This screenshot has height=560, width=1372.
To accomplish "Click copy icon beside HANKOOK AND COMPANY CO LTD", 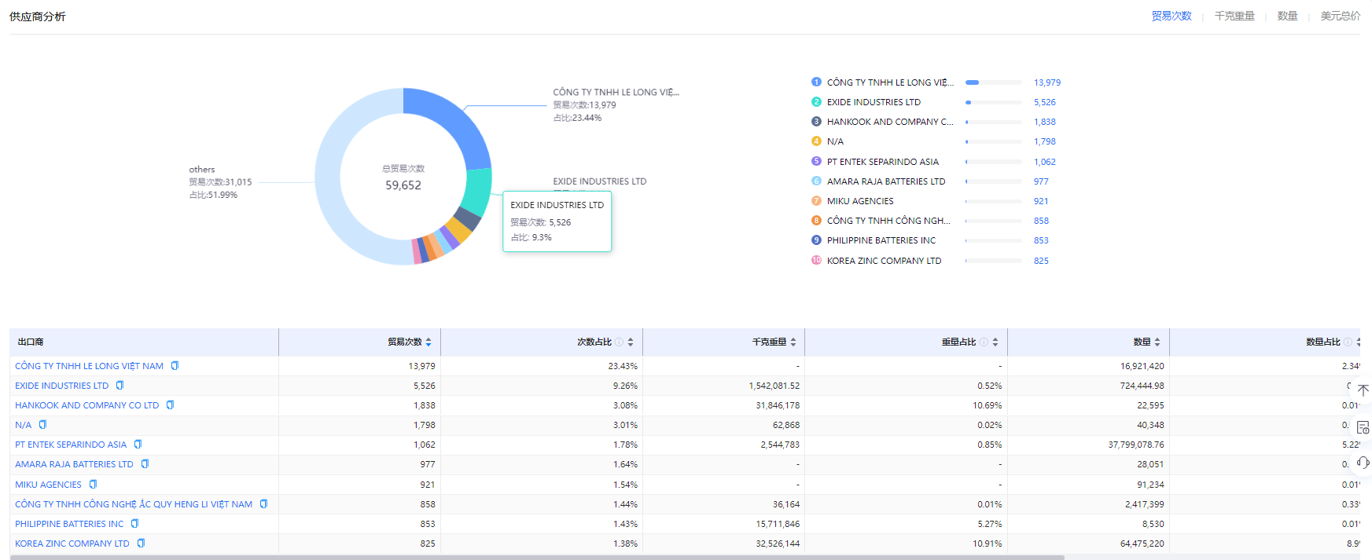I will coord(170,405).
